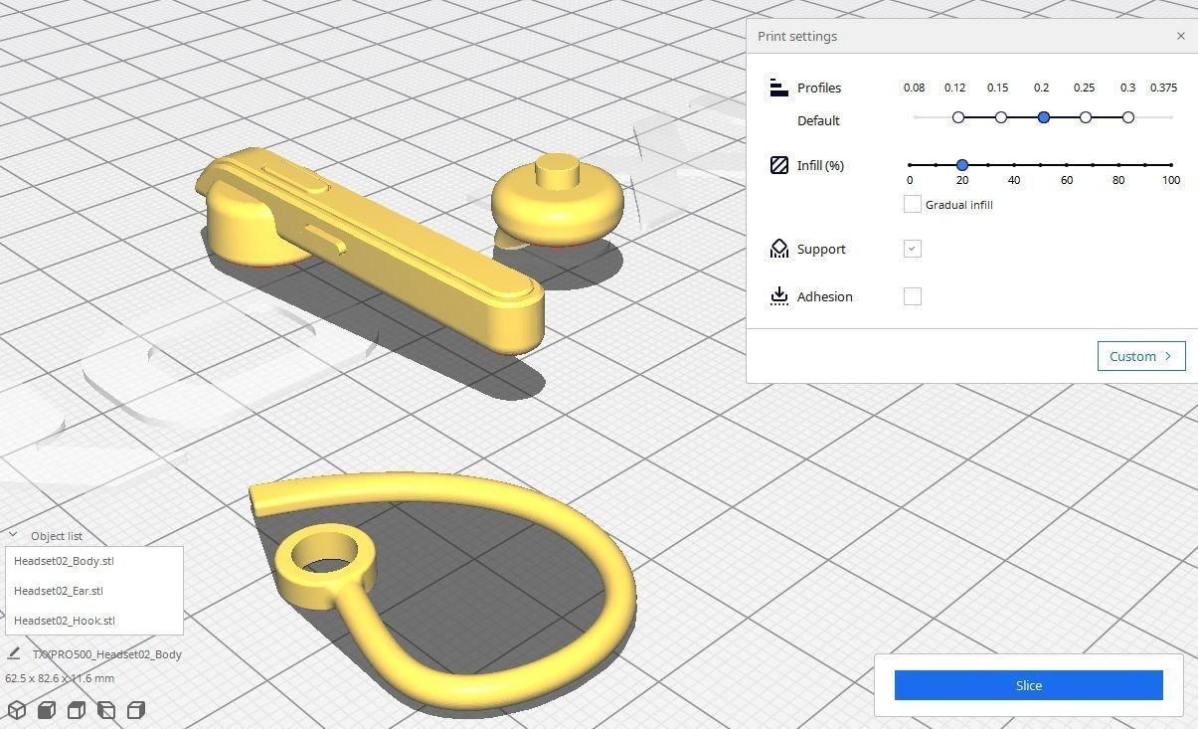1198x729 pixels.
Task: Switch to left side view cube icon
Action: pos(106,710)
